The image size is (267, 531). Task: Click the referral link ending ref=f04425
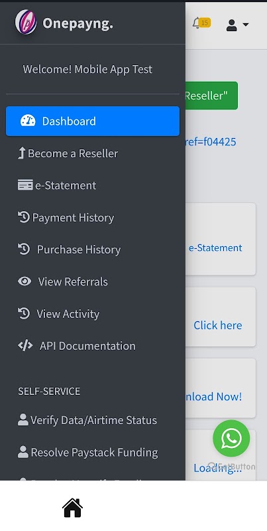211,141
